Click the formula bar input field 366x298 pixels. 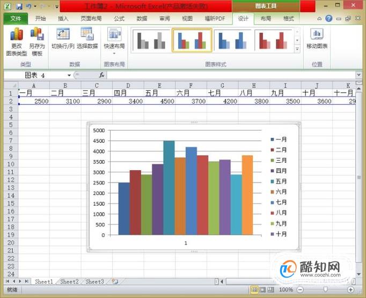231,75
